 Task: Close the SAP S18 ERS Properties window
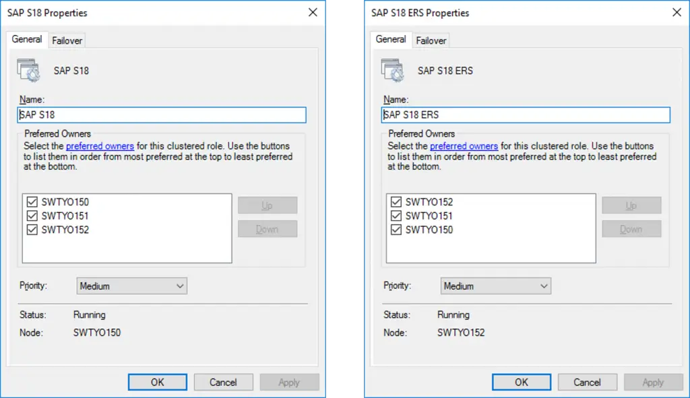(x=677, y=12)
